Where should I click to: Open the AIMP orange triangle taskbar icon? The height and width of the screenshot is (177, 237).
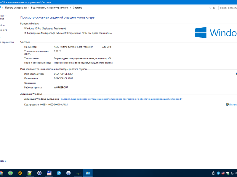click(x=20, y=173)
